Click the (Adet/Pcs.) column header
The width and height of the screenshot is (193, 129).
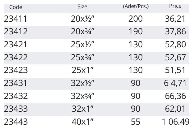pyautogui.click(x=136, y=6)
